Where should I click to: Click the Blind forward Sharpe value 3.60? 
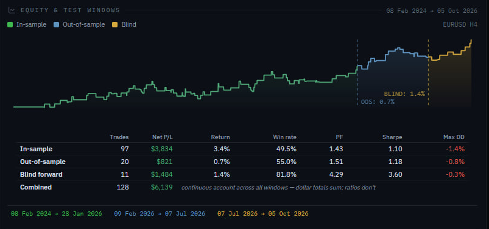pos(395,174)
